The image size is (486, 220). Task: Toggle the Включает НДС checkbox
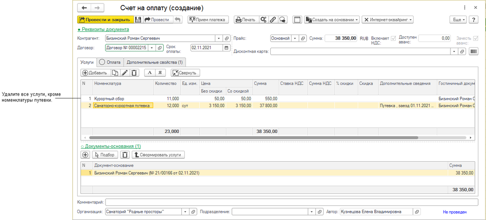[393, 38]
